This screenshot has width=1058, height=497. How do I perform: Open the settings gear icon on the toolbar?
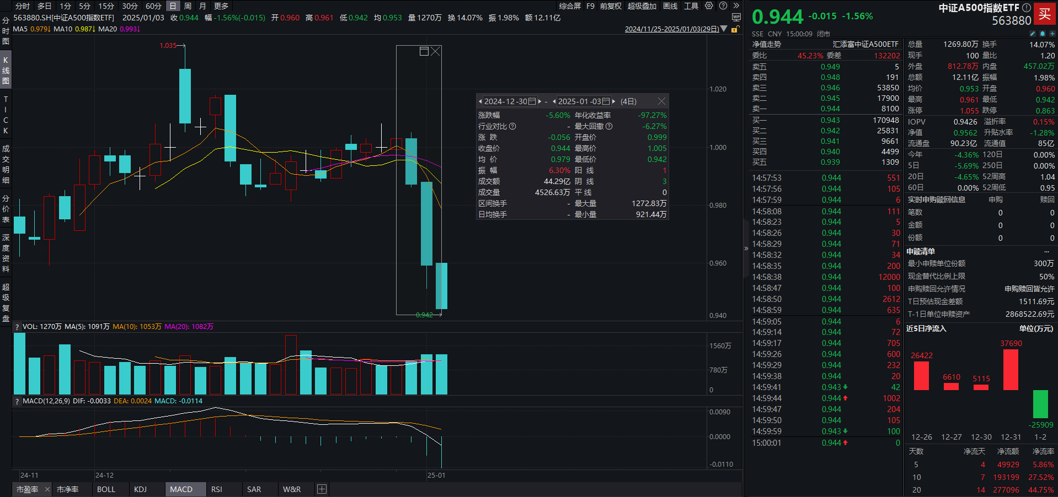tap(709, 6)
